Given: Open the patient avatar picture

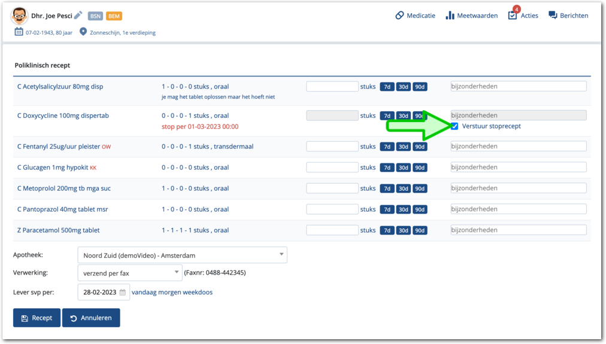Looking at the screenshot, I should coord(19,16).
